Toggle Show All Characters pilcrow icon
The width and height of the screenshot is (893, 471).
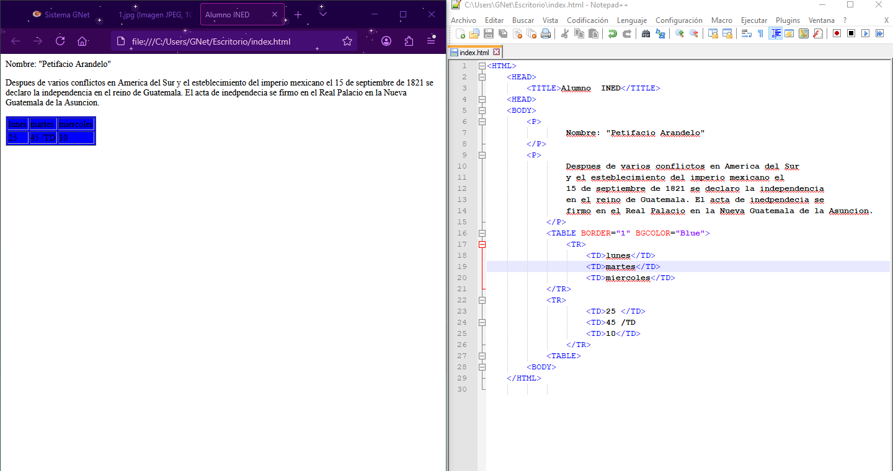pos(761,33)
